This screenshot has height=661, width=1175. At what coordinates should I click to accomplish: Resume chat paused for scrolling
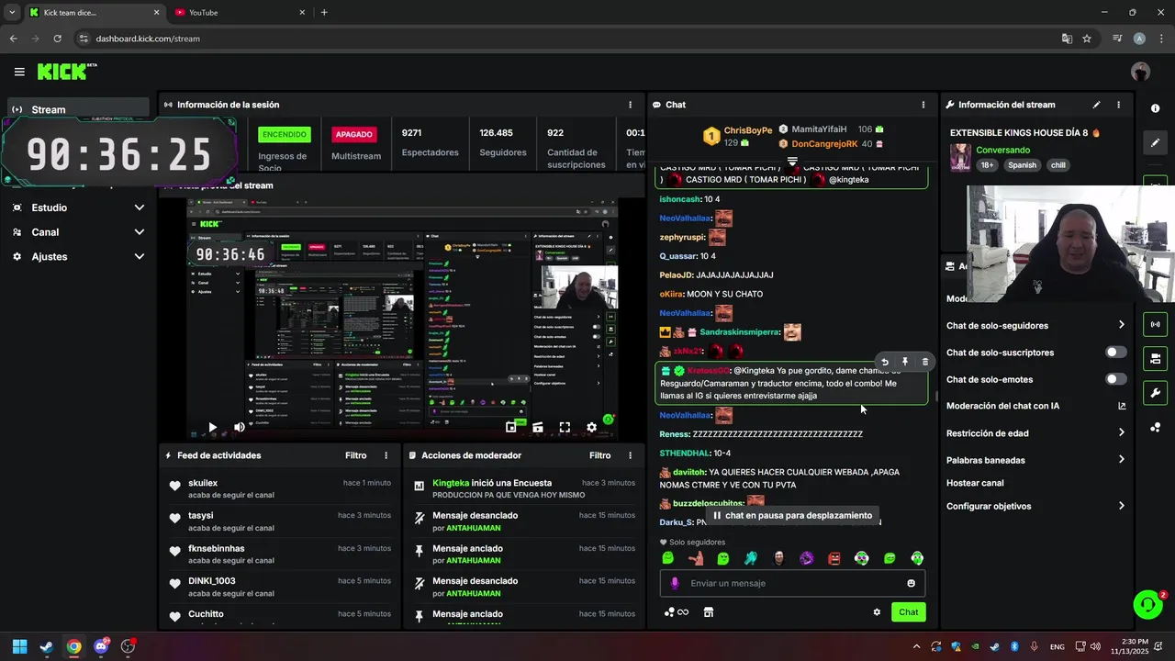tap(793, 515)
